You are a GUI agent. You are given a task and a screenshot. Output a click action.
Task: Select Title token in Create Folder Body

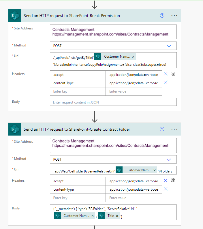click(x=109, y=215)
